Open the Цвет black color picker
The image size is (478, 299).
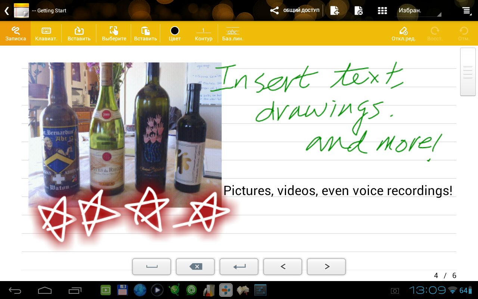tap(174, 34)
